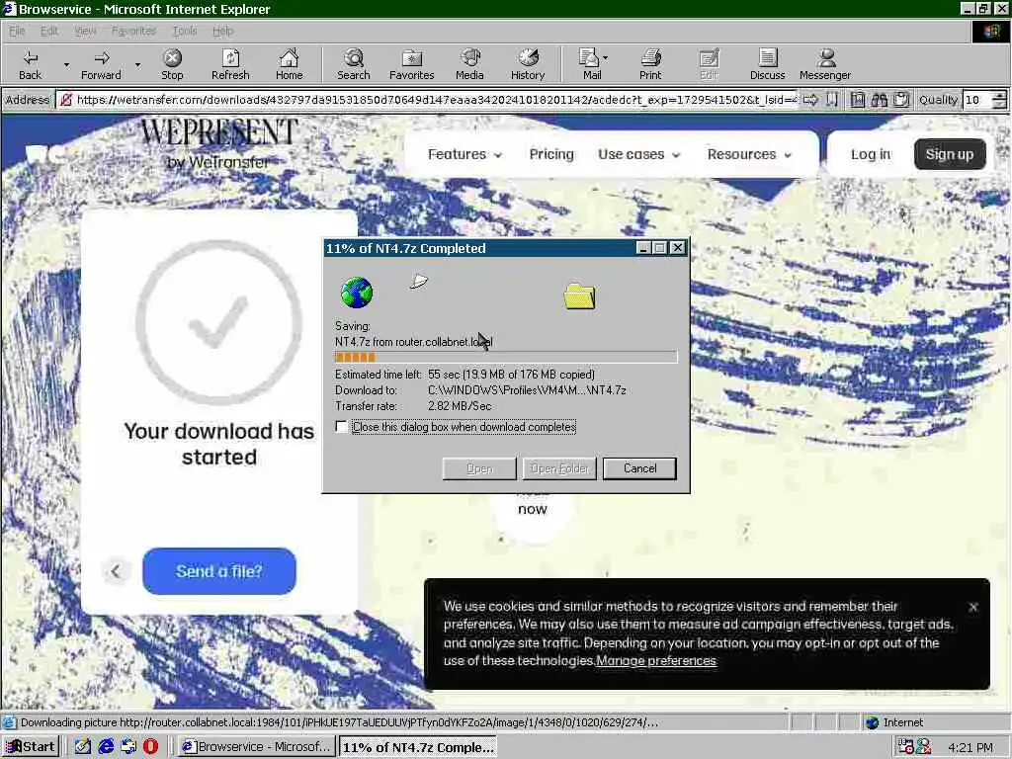Viewport: 1012px width, 759px height.
Task: Click the 11% of NT4.7z taskbar button
Action: pyautogui.click(x=418, y=747)
